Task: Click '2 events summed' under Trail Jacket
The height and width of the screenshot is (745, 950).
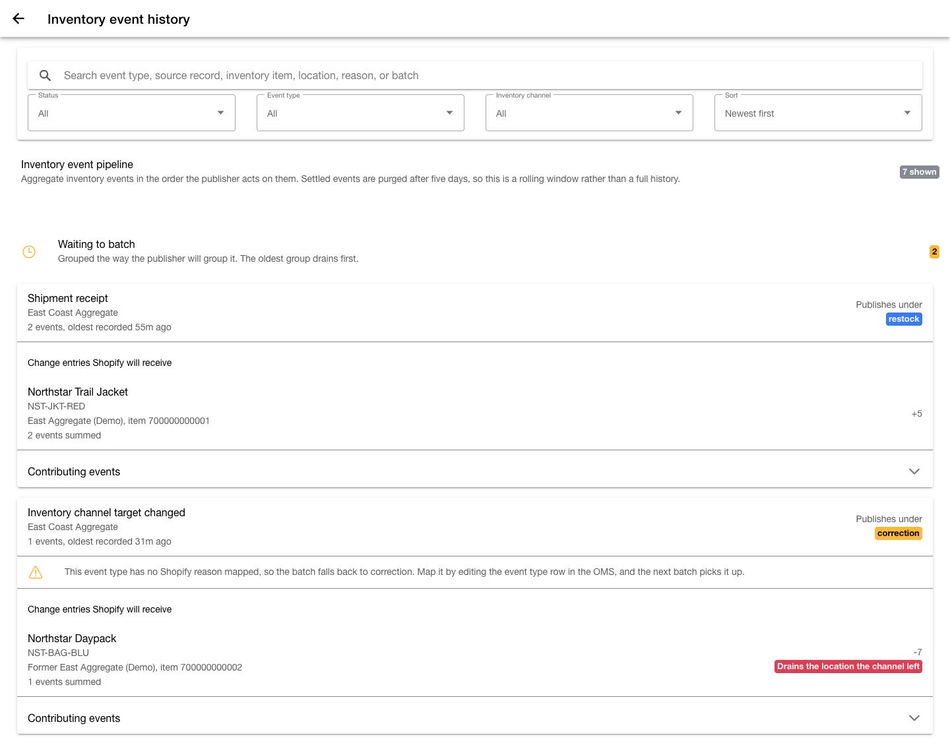Action: click(x=64, y=435)
